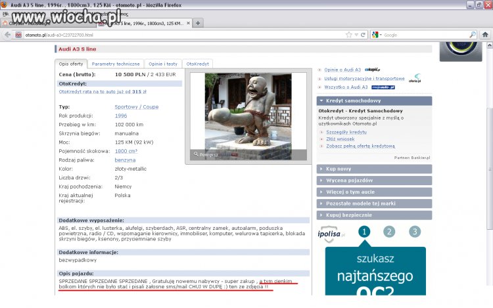Switch to the first browser tab
Screen dimensions: 493x308
click(47, 23)
